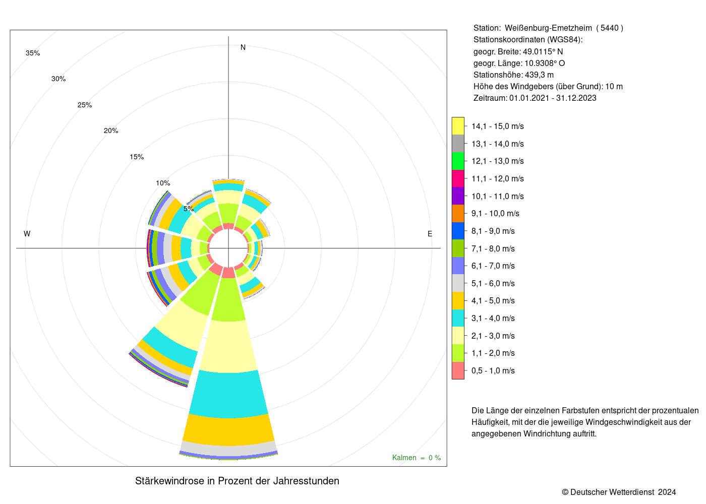
Task: Pick the blue 8,1 - 9,0 m/s swatch
Action: (x=458, y=231)
